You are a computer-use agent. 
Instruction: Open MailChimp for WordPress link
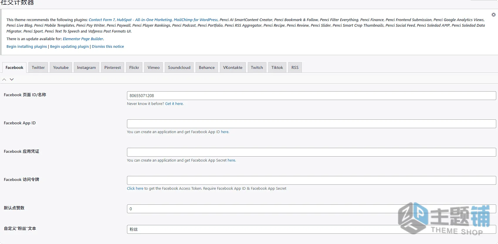[196, 20]
